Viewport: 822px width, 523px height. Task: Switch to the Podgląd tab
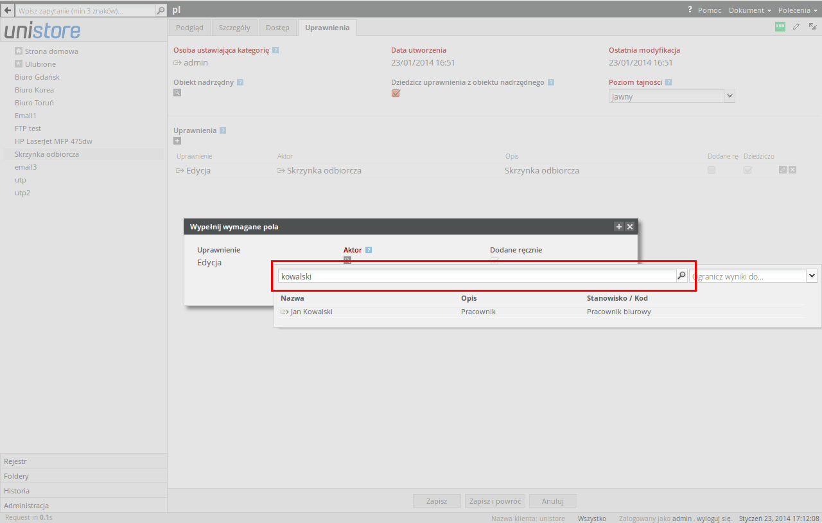(x=189, y=28)
